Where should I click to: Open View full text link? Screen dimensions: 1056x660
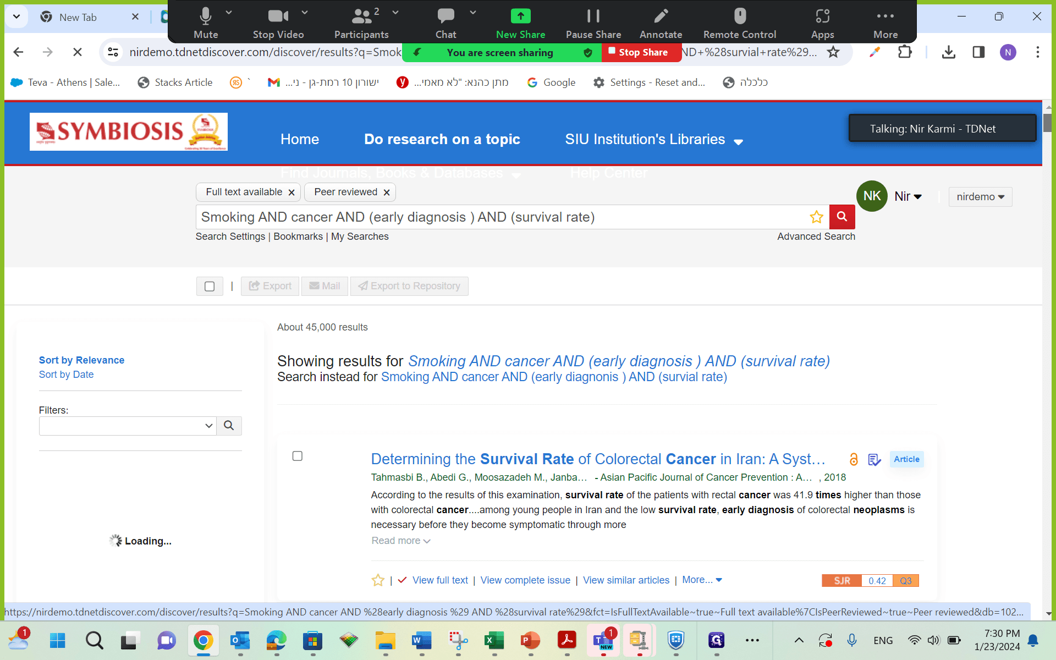440,580
